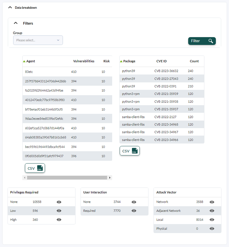Click CVE-2023-34967 in package table
Image resolution: width=229 pixels, height=247 pixels.
(166, 132)
